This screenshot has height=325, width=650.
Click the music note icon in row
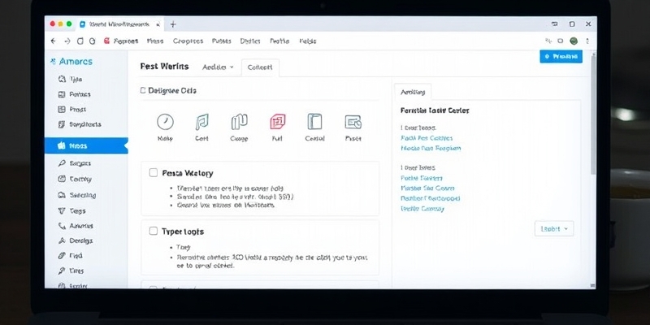point(201,122)
